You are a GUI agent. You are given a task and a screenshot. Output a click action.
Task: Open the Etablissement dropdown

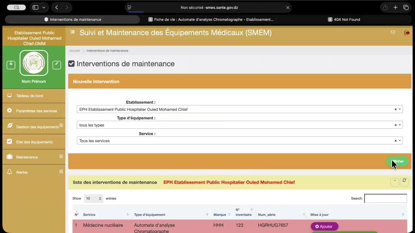click(240, 109)
